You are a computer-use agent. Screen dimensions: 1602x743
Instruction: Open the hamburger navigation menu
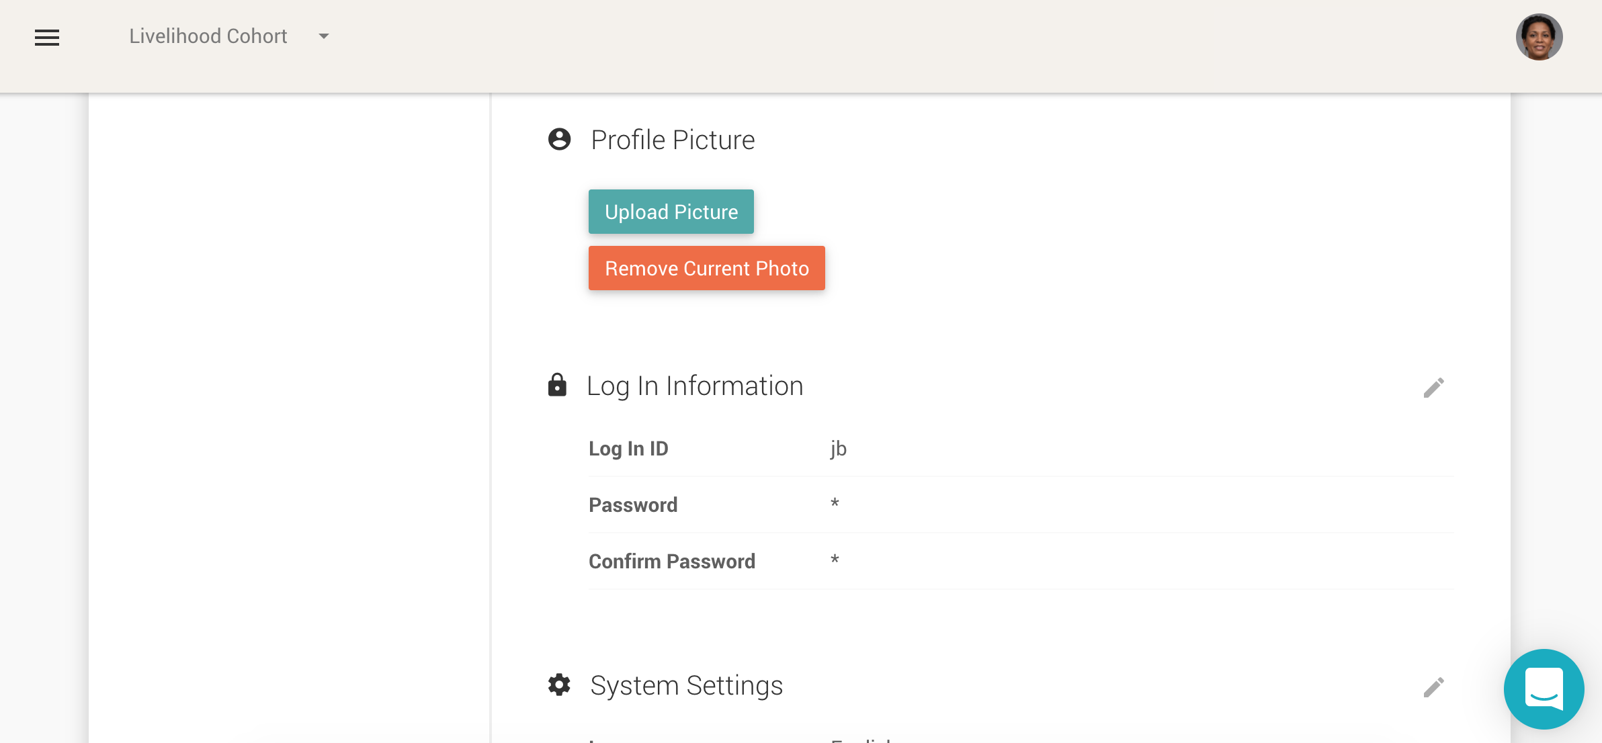pyautogui.click(x=47, y=38)
